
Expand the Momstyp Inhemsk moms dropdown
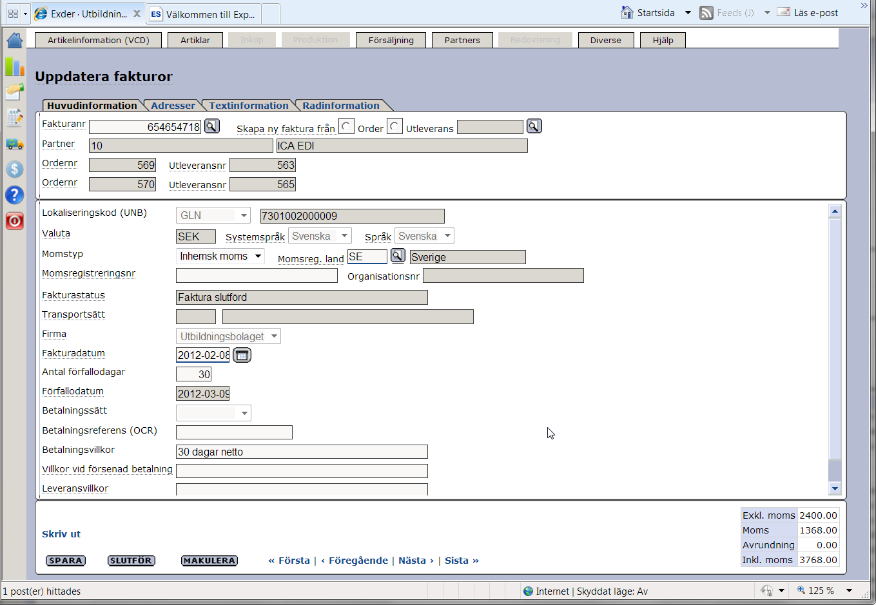click(x=220, y=256)
